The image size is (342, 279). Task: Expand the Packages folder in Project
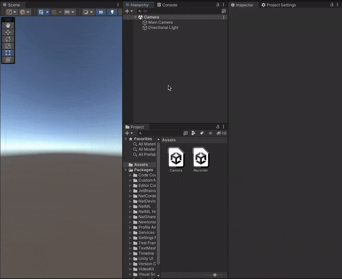coord(125,170)
